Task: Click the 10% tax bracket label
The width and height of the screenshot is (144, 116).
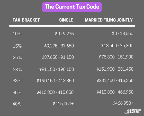Action: [17, 34]
